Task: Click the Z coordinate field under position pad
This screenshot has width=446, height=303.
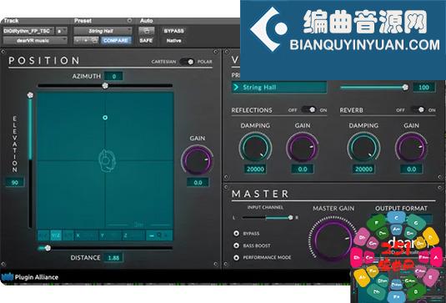Action: (133, 235)
